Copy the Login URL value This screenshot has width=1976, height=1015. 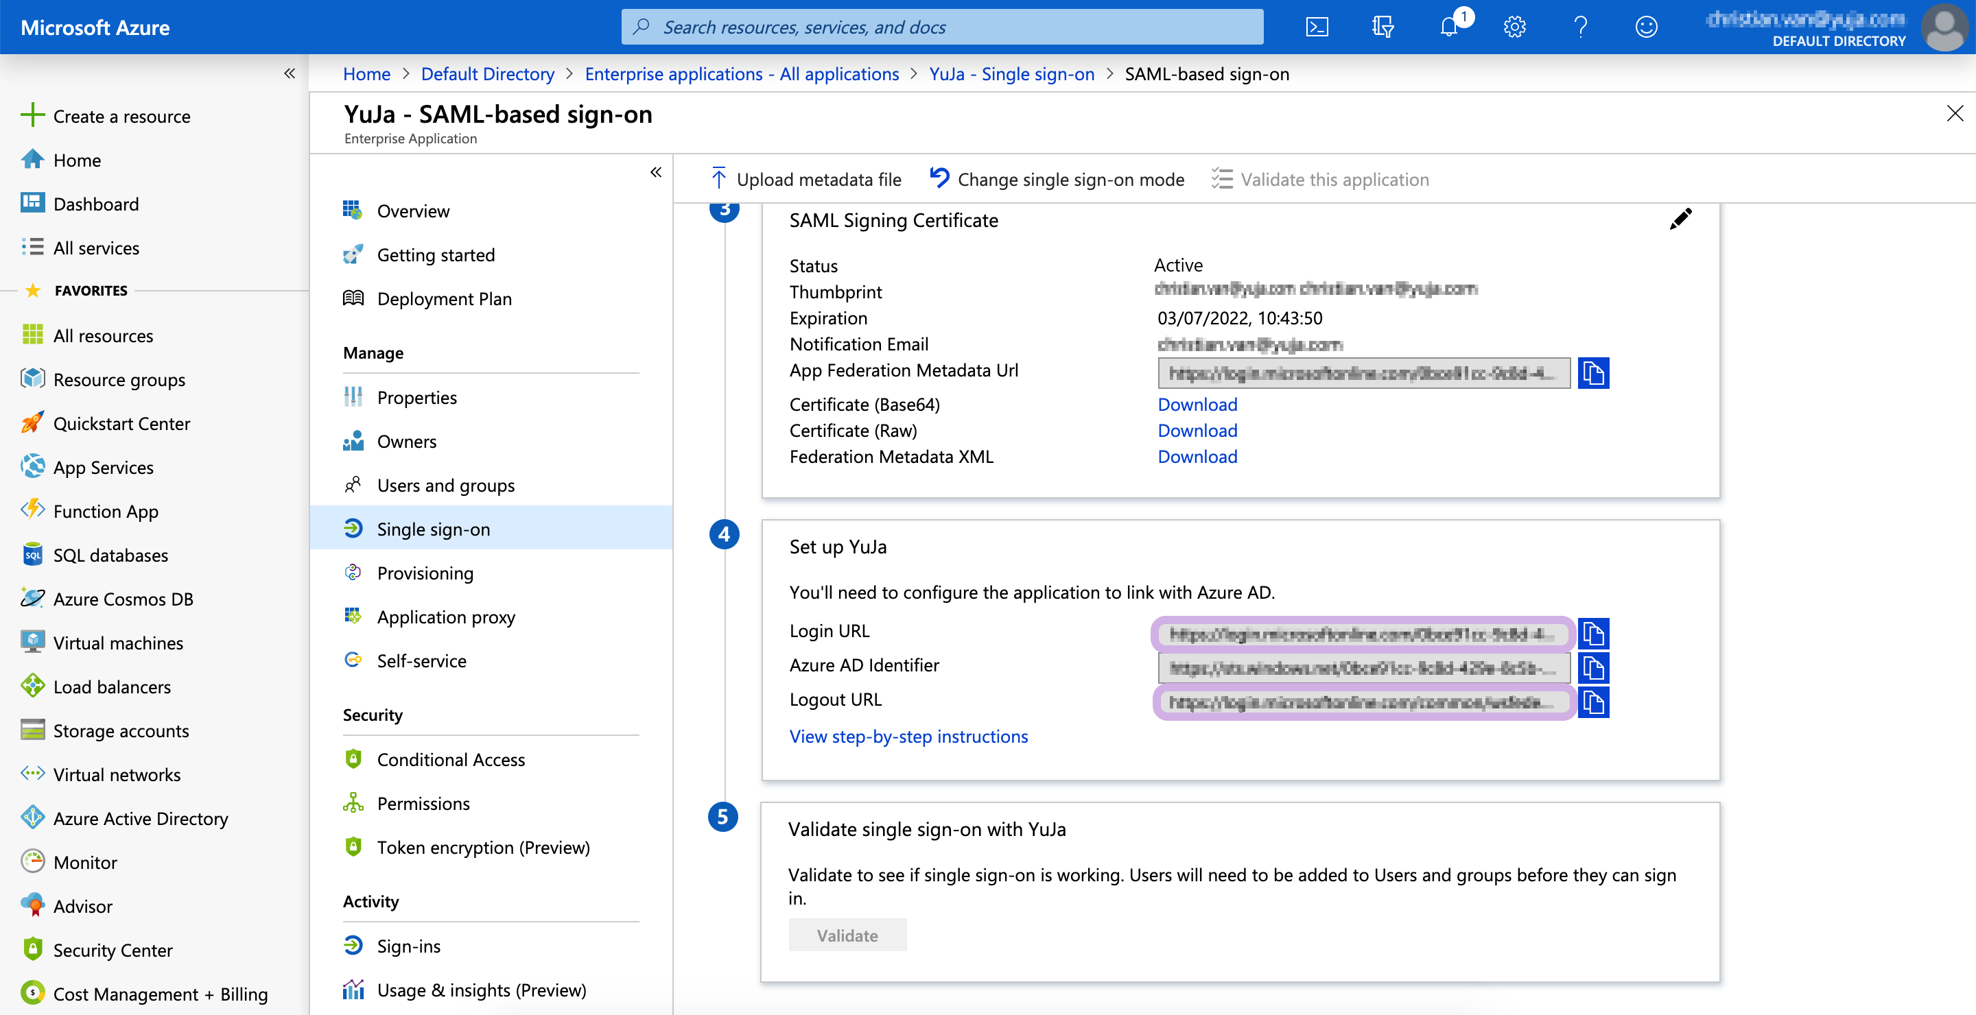tap(1593, 634)
